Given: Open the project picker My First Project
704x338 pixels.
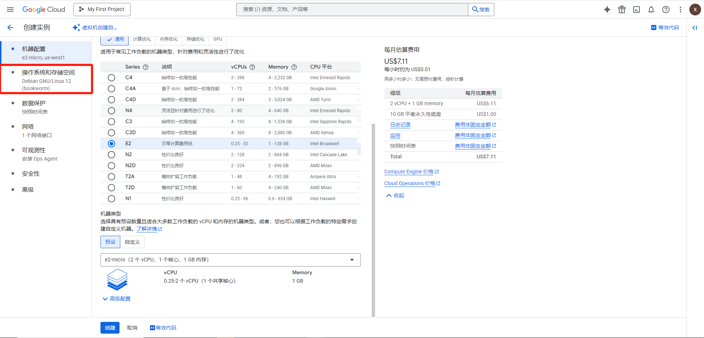Looking at the screenshot, I should click(102, 10).
